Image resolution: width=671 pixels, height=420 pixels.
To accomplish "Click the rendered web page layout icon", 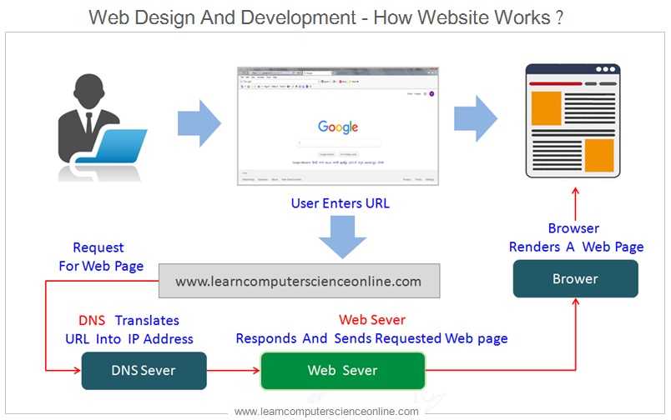I will pos(573,121).
